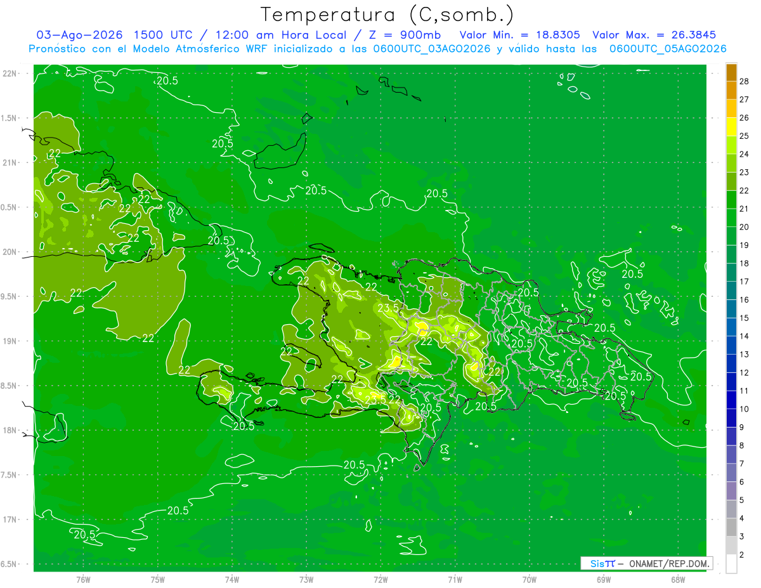This screenshot has height=588, width=761.
Task: Click the '74W' longitude axis label
Action: tap(232, 579)
